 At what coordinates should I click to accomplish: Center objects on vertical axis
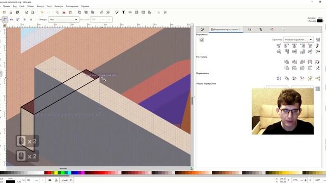point(294,45)
